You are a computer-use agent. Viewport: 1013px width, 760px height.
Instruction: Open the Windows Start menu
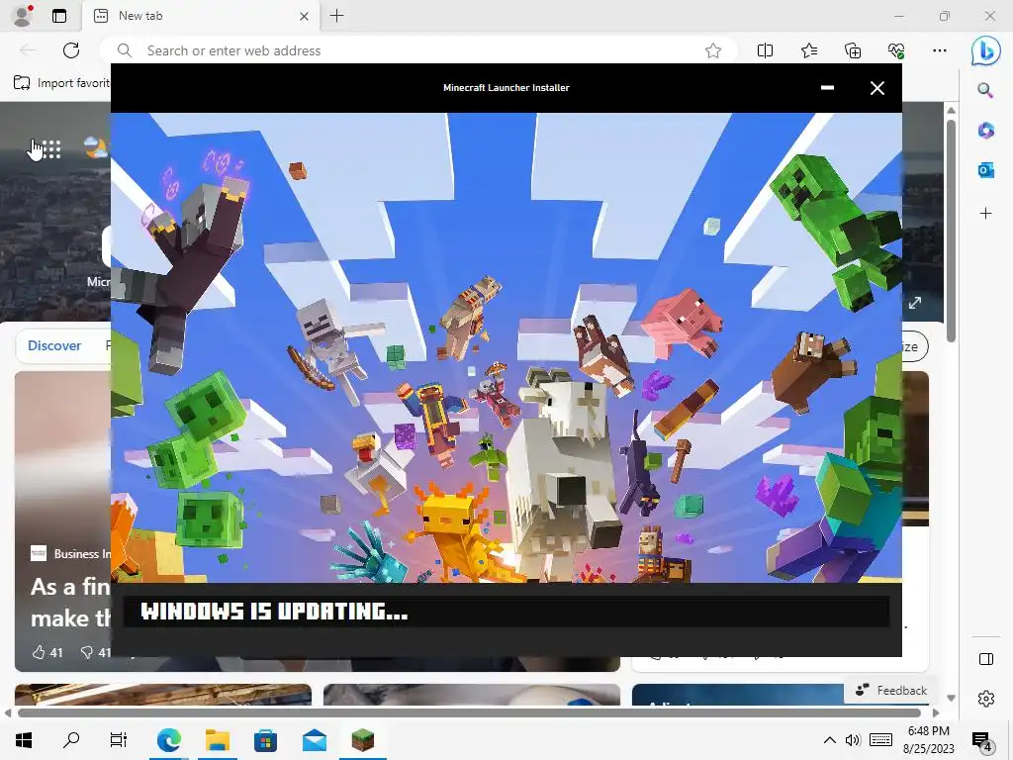coord(24,740)
